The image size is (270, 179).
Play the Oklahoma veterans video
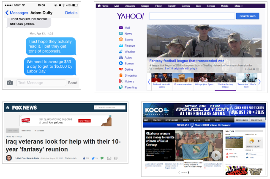216,155
